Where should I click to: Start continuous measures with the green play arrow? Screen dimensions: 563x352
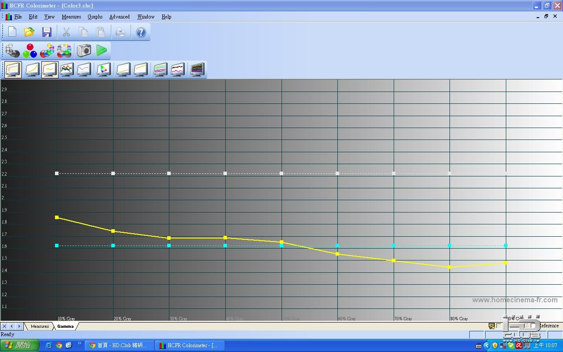tap(102, 51)
